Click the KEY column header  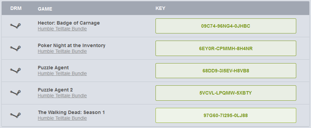point(160,8)
